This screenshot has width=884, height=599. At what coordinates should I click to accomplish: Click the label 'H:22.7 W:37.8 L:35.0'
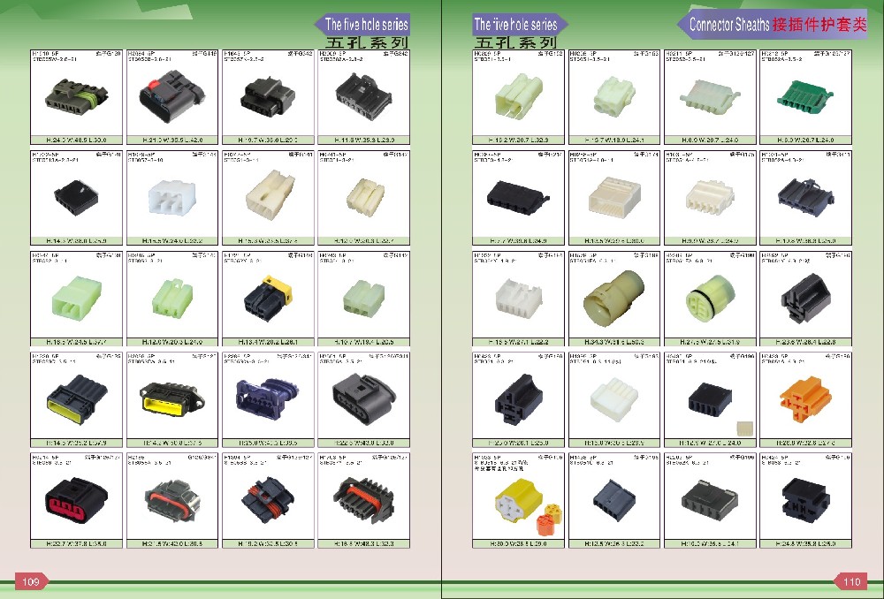coord(76,543)
